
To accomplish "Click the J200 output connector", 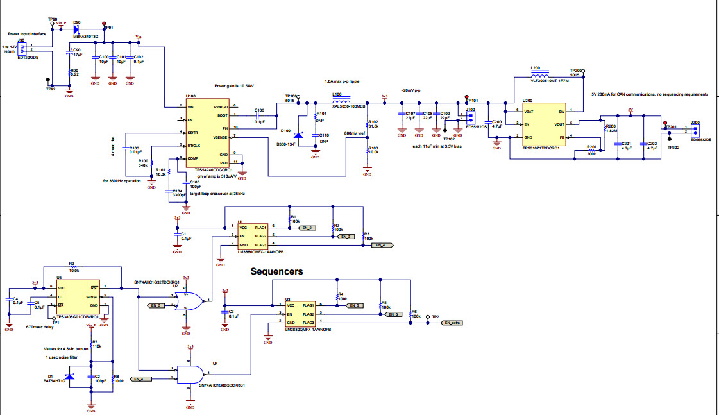I will click(694, 130).
